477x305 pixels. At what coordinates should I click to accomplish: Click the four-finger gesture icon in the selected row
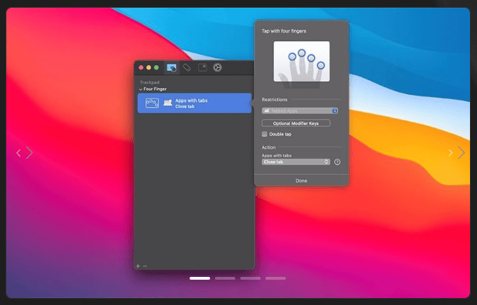(x=152, y=103)
